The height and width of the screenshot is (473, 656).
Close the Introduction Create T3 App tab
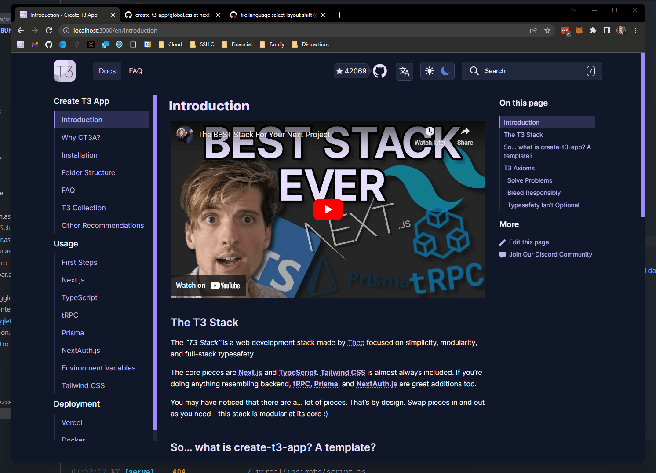[113, 15]
